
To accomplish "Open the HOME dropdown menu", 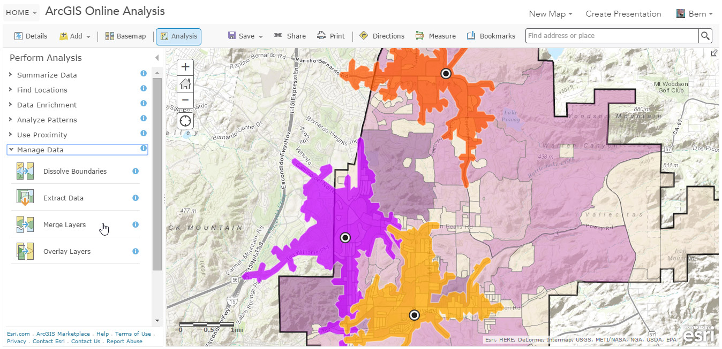I will coord(21,13).
